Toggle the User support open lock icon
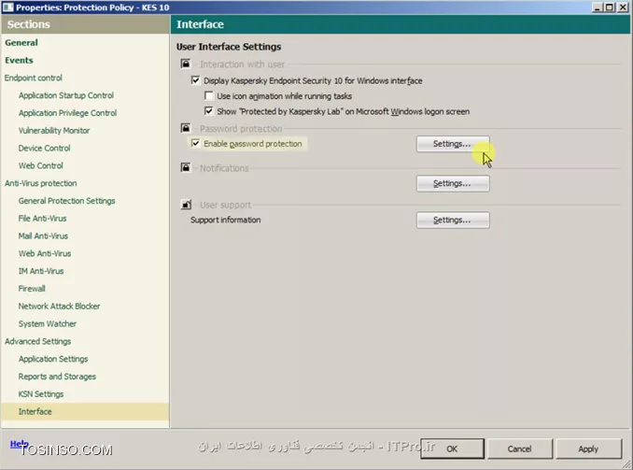Viewport: 633px width, 470px height. pyautogui.click(x=185, y=205)
